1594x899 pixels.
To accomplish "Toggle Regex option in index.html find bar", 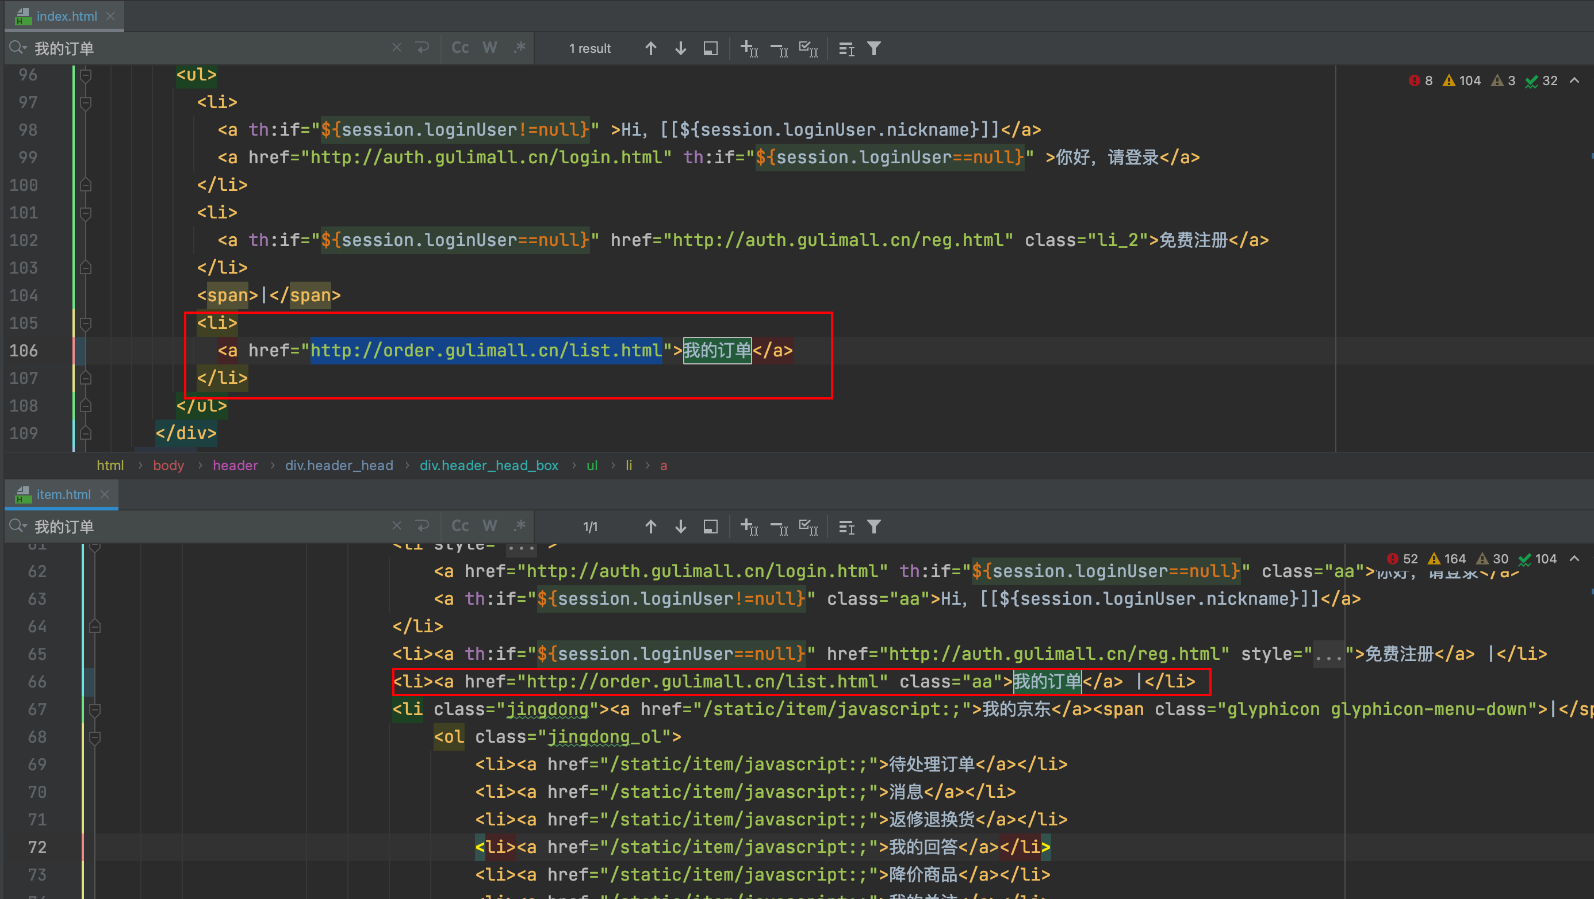I will [x=519, y=48].
